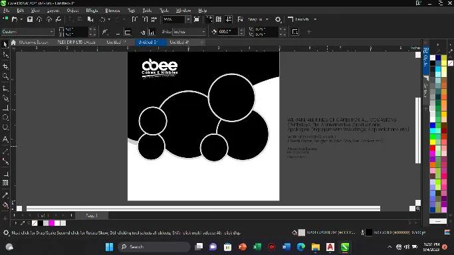454x255 pixels.
Task: Switch to the FLEX DRIP LTD document tab
Action: [76, 42]
